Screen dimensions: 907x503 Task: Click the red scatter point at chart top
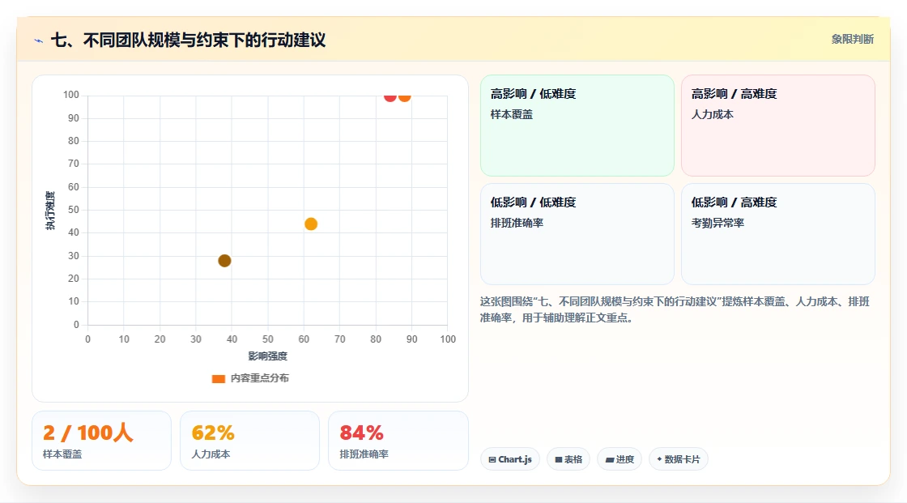pos(390,96)
